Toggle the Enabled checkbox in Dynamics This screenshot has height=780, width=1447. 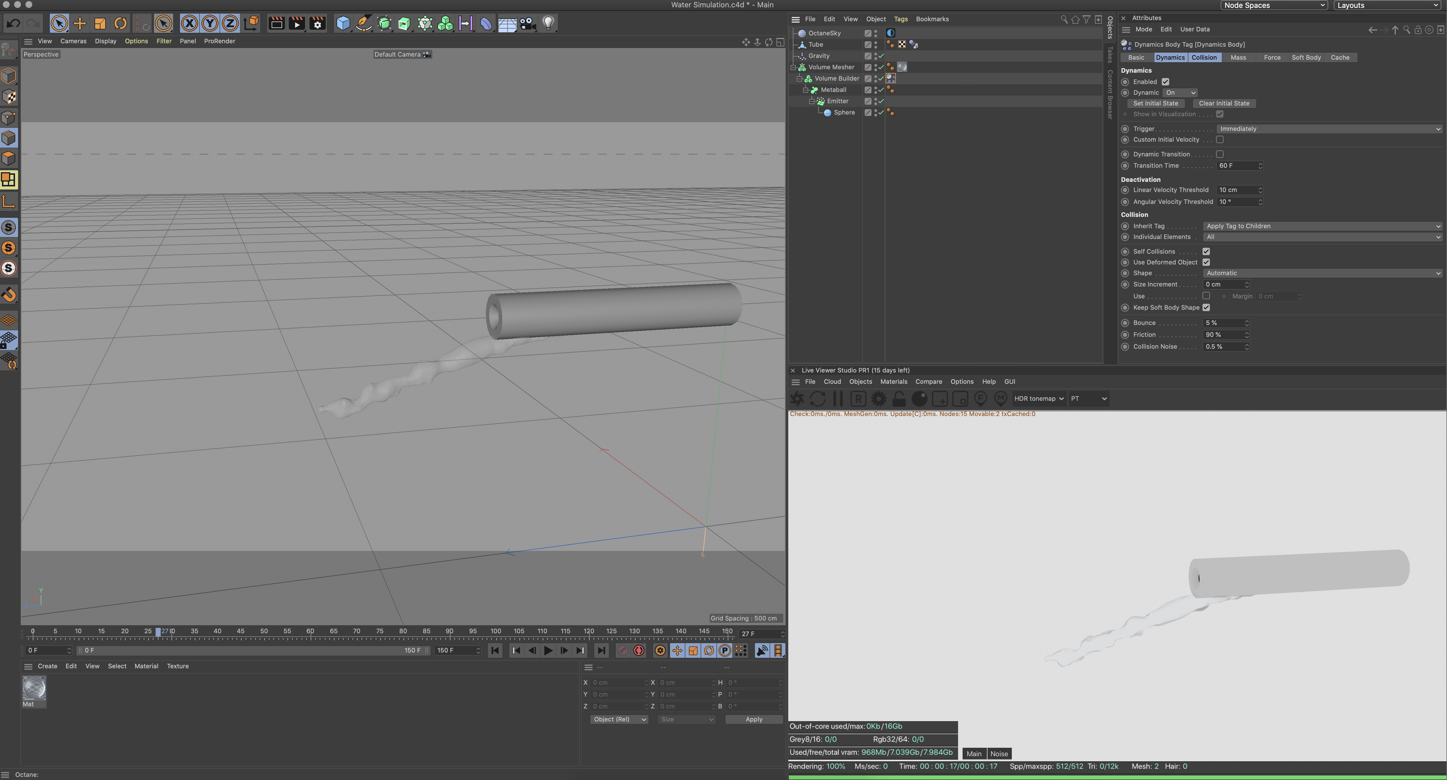click(1165, 81)
